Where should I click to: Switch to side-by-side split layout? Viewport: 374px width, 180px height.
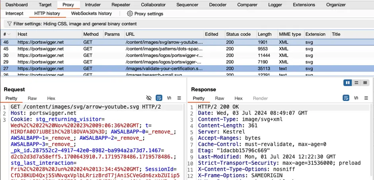pyautogui.click(x=348, y=83)
